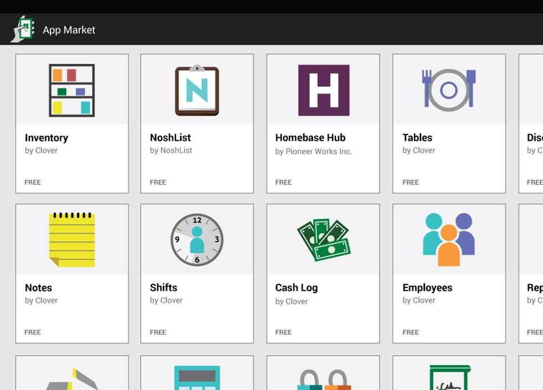Click 'by Clover' under Tables

(x=419, y=151)
